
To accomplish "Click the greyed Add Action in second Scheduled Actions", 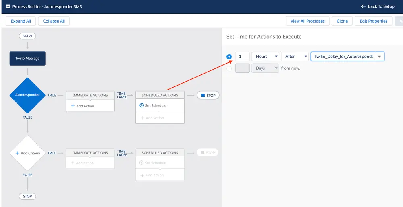I will [152, 175].
